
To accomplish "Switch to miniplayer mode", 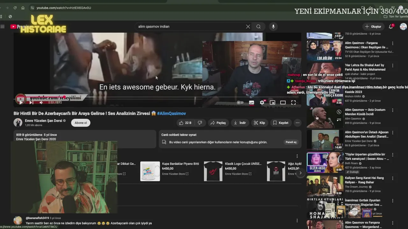I will 273,102.
